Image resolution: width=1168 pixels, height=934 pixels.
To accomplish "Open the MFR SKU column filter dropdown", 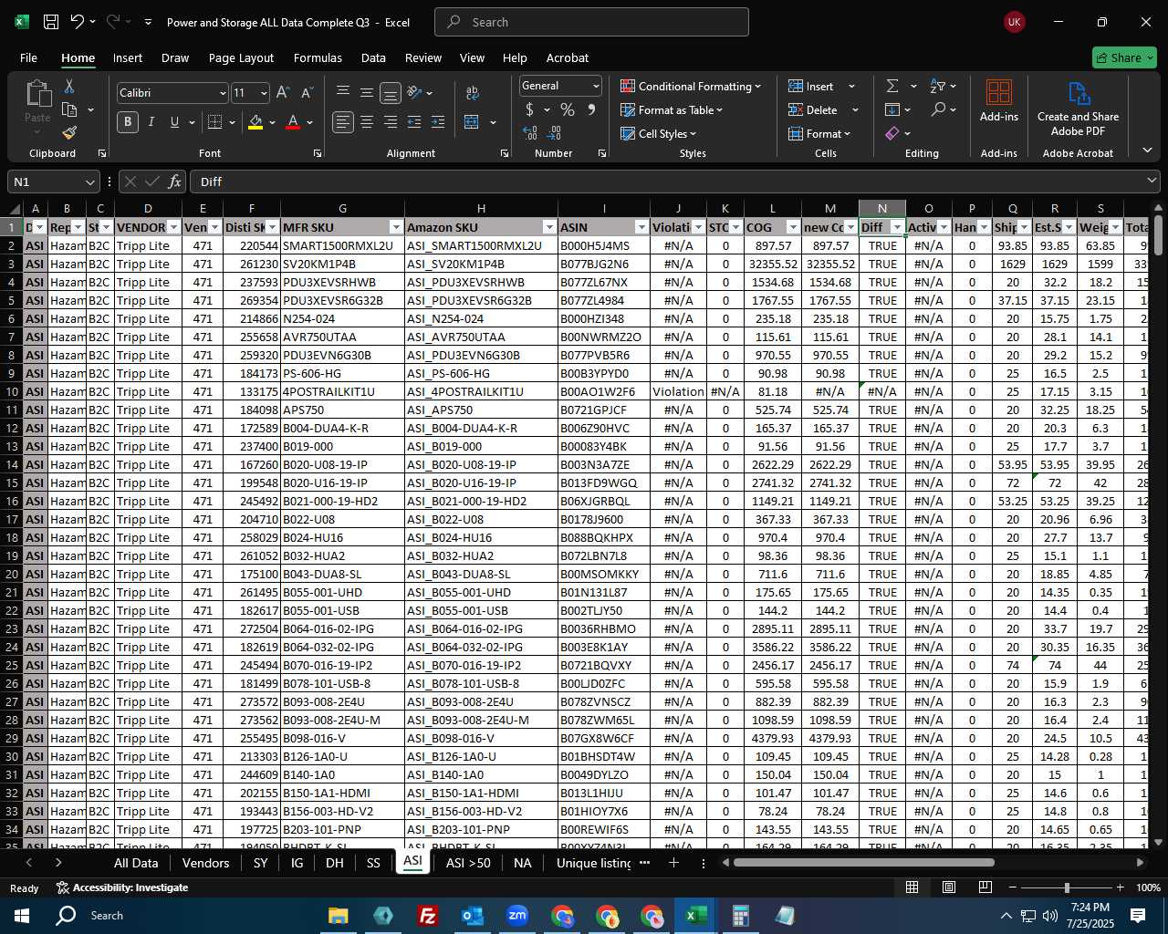I will point(396,227).
